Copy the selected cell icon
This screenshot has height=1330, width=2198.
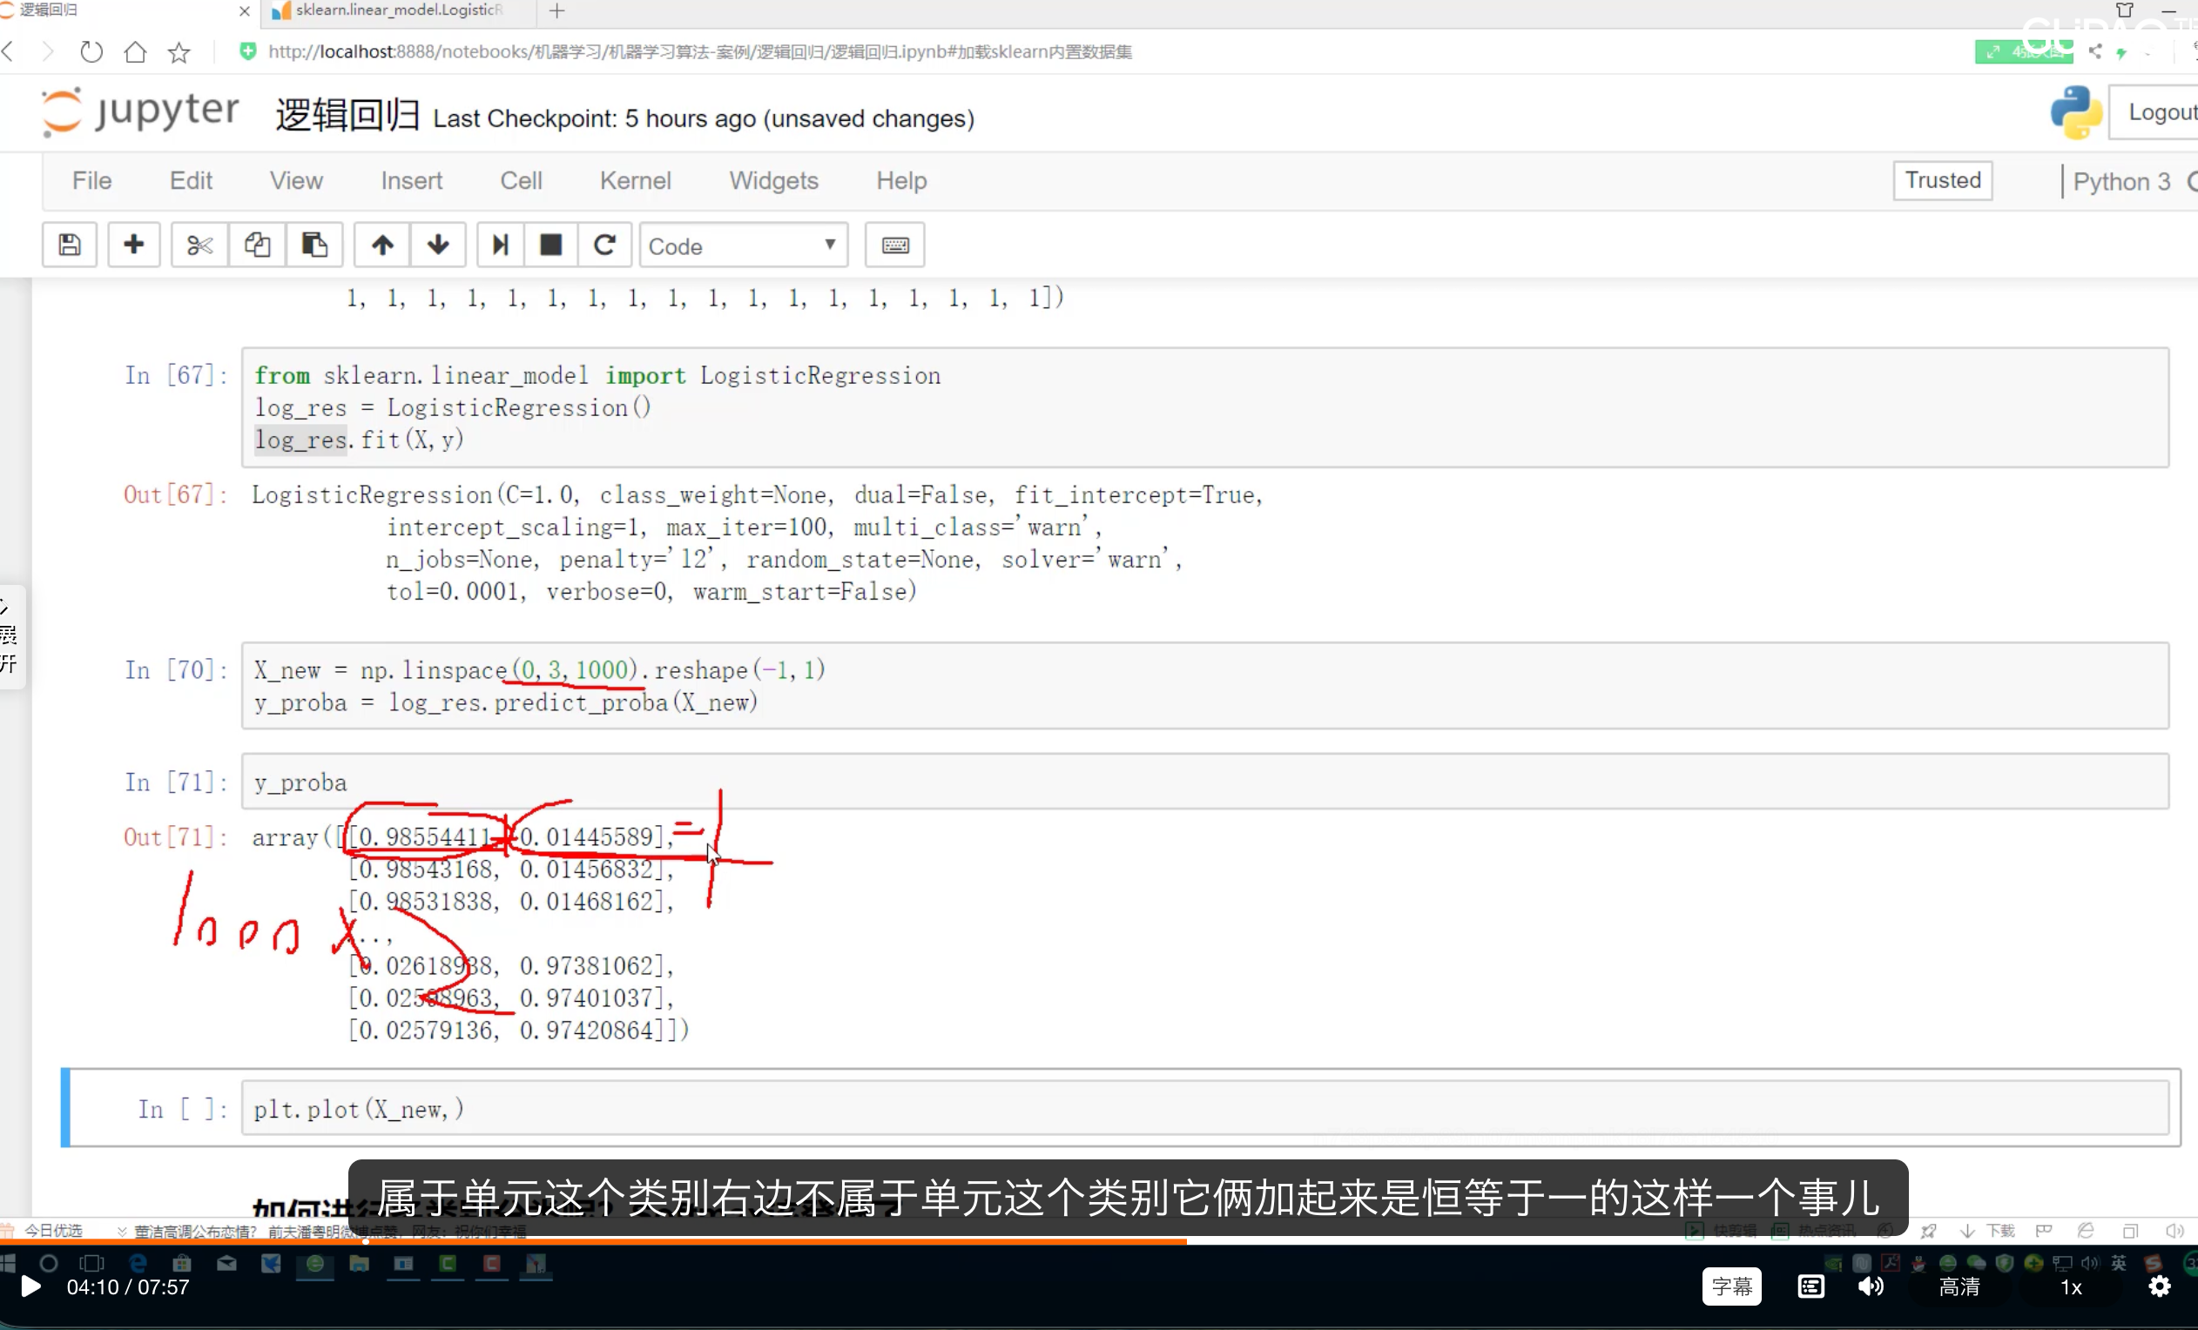[x=257, y=245]
